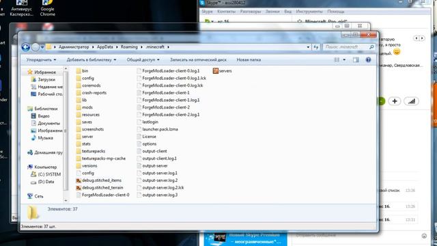Select Рабочий стол in navigation pane
The image size is (437, 246).
[x=47, y=94]
